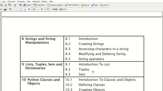
Task: Click the Fit Width icon
Action: (x=25, y=9)
